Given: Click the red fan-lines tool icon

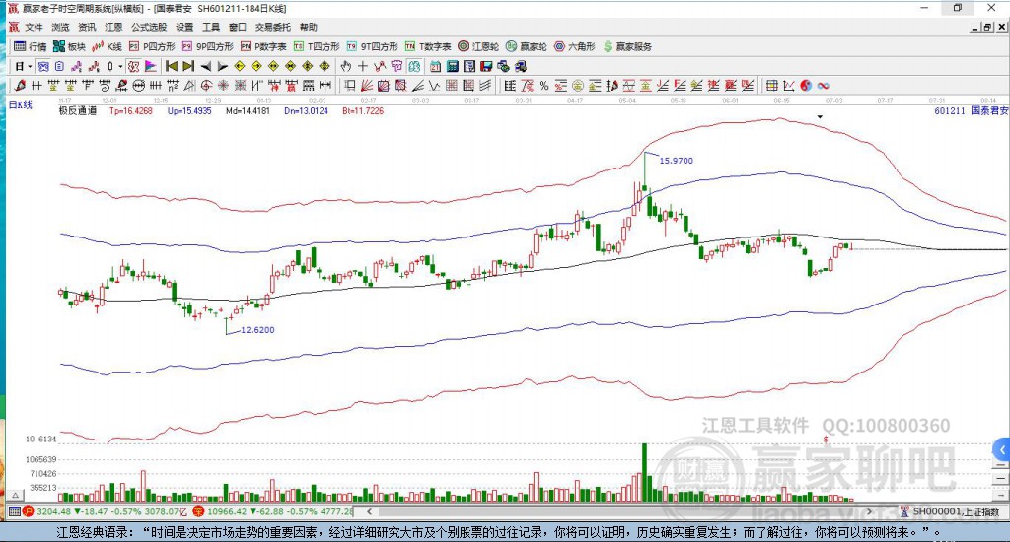Looking at the screenshot, I should coord(366,85).
